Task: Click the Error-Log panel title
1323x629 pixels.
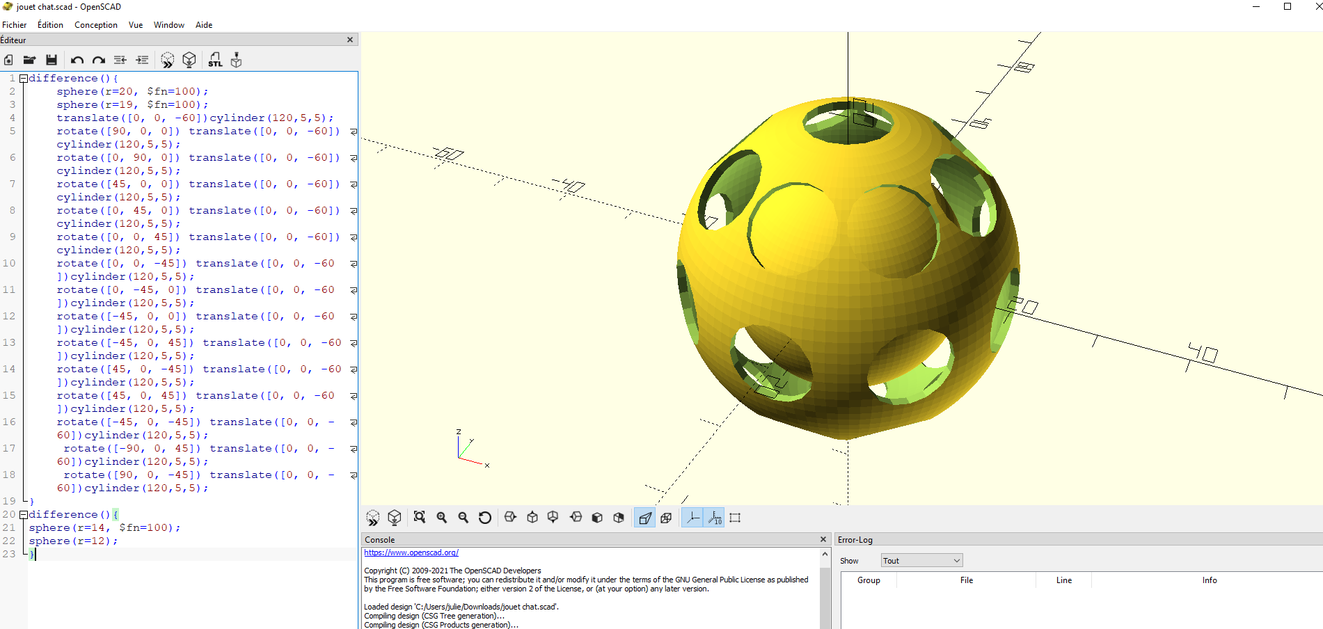Action: tap(855, 540)
